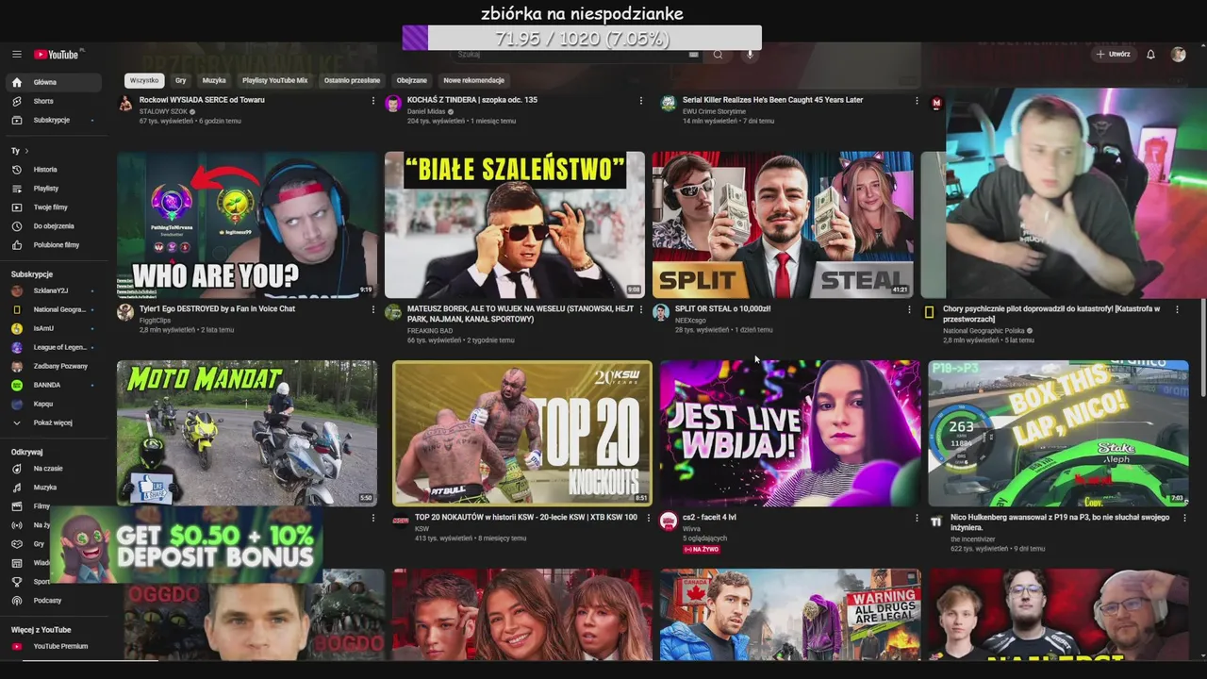Image resolution: width=1207 pixels, height=679 pixels.
Task: Open KSW channel avatar
Action: click(401, 522)
